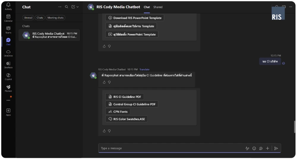Launch Copilot from the sidebar
This screenshot has width=297, height=160.
[8, 77]
